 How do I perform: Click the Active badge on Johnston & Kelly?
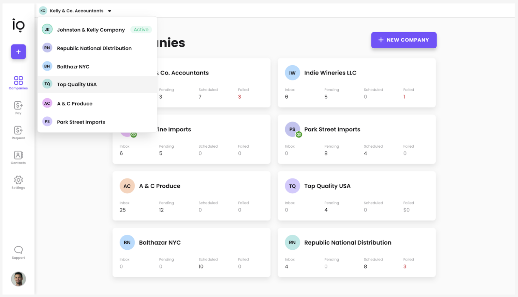(141, 30)
